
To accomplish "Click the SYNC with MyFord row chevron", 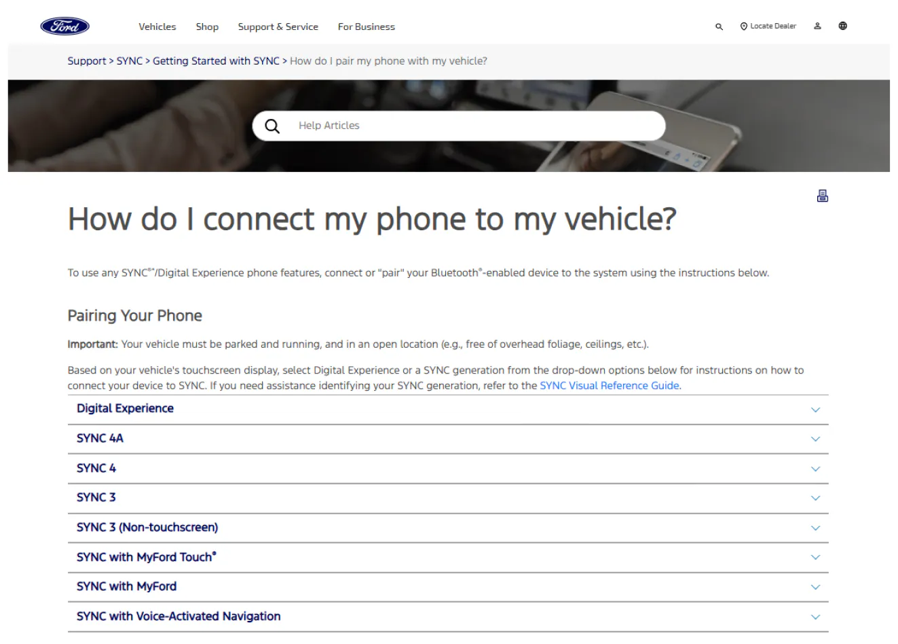I will pos(816,587).
